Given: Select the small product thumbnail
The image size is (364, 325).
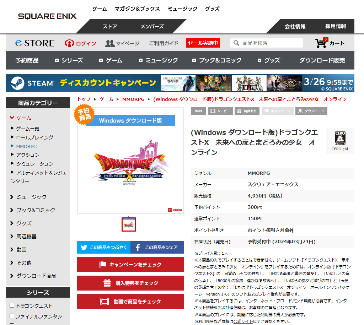Looking at the screenshot, I should 129,224.
